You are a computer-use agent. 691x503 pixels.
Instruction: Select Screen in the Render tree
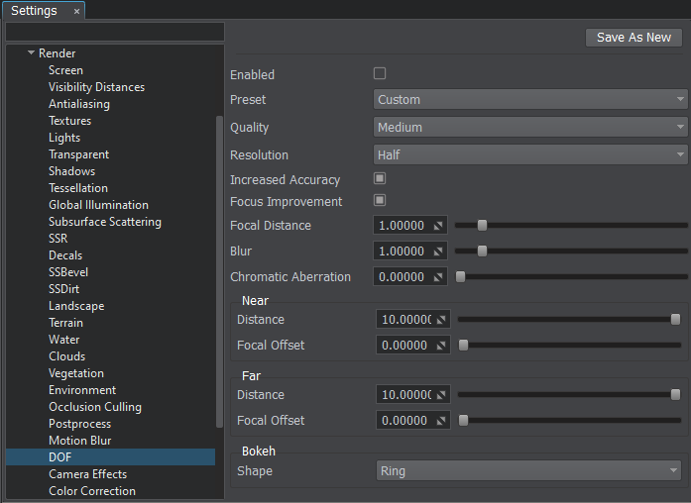coord(65,70)
